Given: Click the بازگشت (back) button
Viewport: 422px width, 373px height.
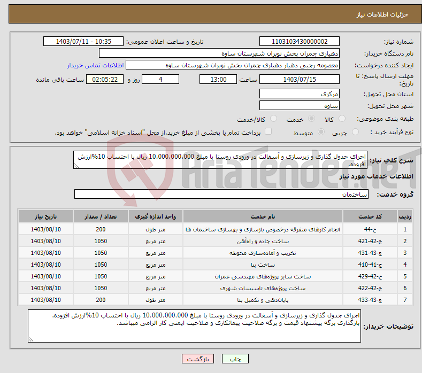Looking at the screenshot, I should (198, 359).
